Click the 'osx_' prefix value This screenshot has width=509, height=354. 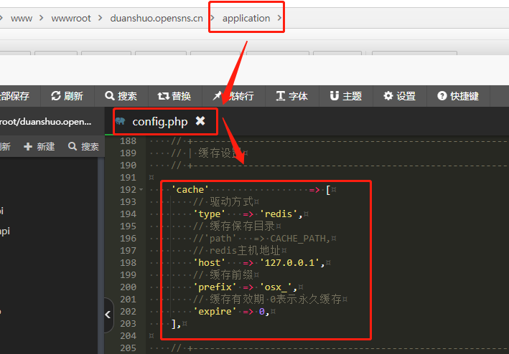click(x=276, y=287)
